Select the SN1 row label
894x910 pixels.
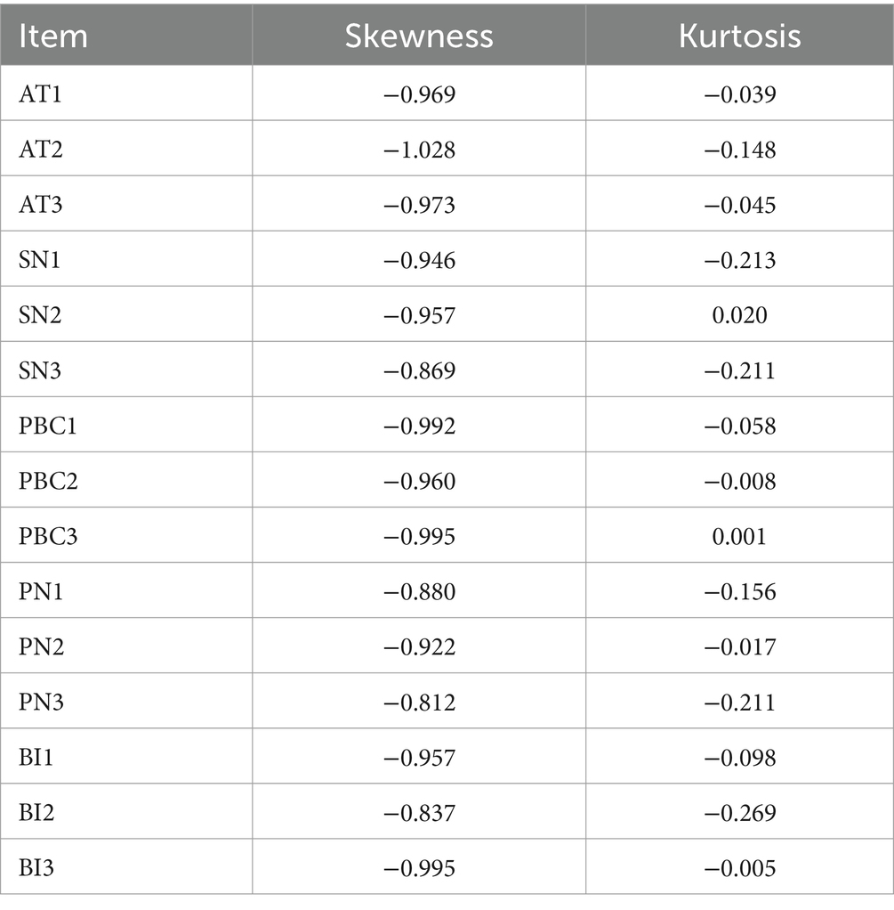tap(39, 260)
